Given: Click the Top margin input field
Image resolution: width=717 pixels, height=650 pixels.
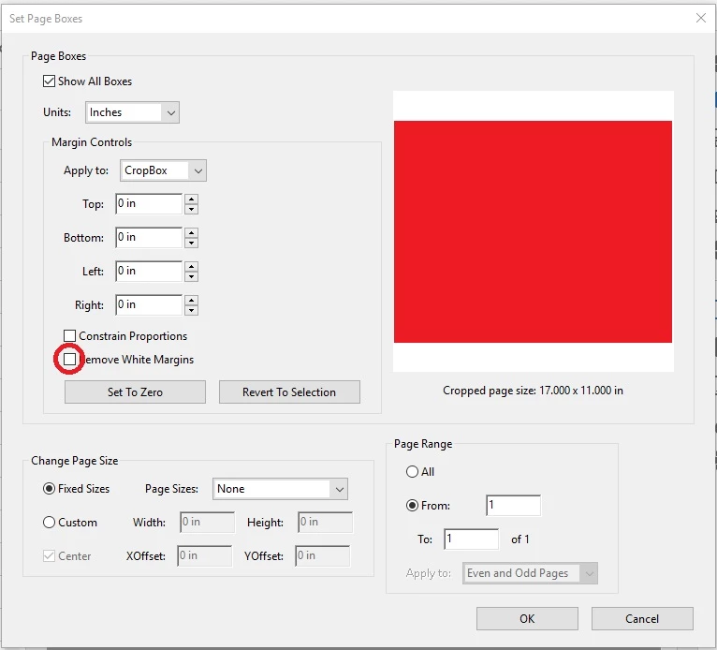Looking at the screenshot, I should (x=149, y=204).
